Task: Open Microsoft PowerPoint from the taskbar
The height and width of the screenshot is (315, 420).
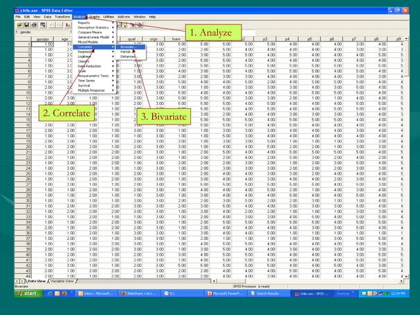Action: pos(226,293)
